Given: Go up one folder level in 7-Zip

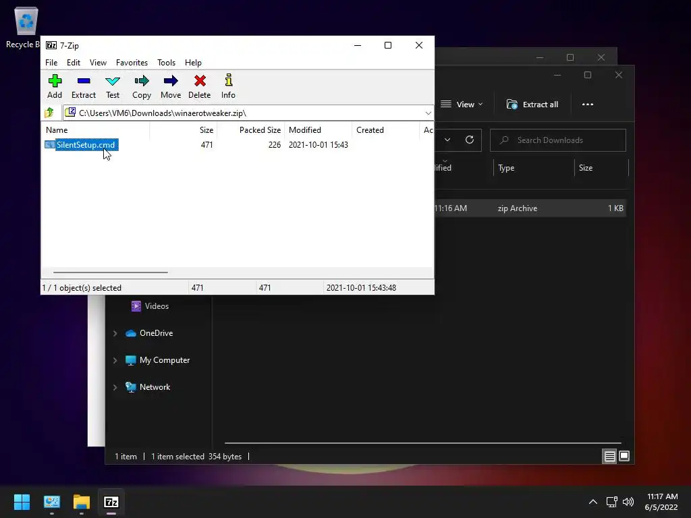Looking at the screenshot, I should (49, 113).
